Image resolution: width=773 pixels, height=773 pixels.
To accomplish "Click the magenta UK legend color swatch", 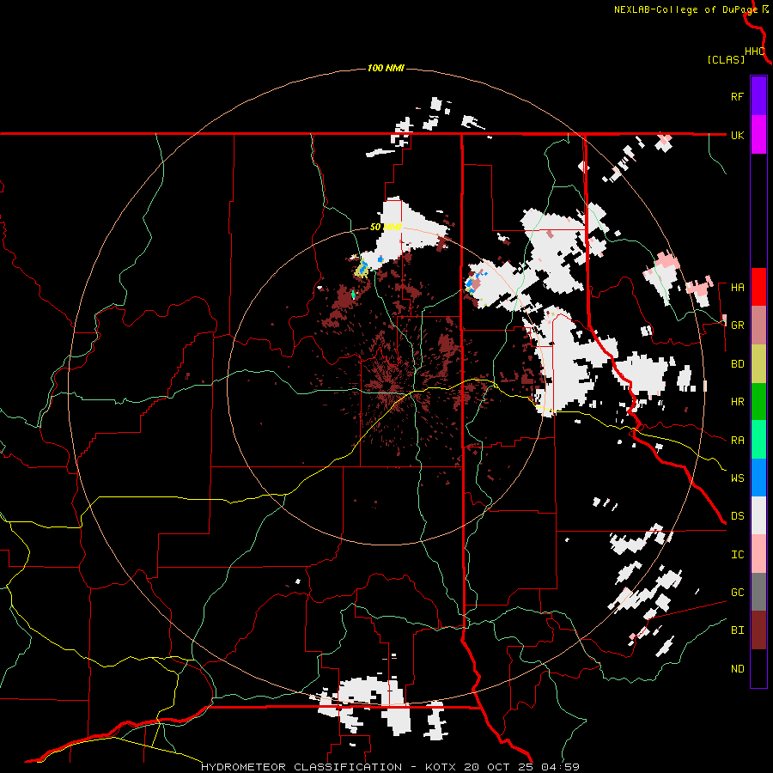I will coord(758,135).
